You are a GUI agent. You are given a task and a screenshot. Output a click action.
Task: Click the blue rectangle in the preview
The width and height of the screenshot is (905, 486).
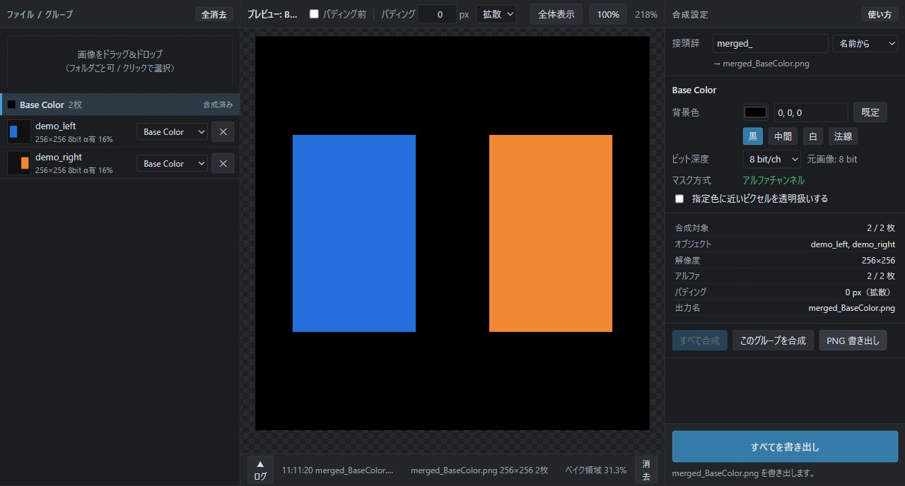point(354,233)
